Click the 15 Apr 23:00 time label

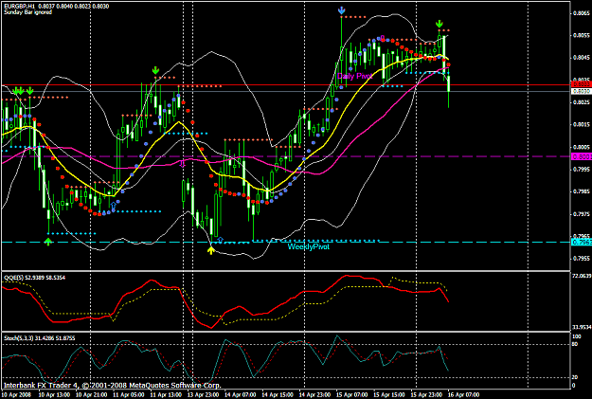click(x=426, y=395)
